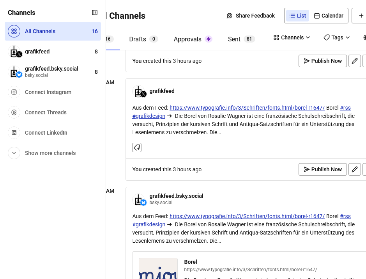Click Borel link preview thumbnail
This screenshot has height=279, width=366.
pyautogui.click(x=158, y=268)
